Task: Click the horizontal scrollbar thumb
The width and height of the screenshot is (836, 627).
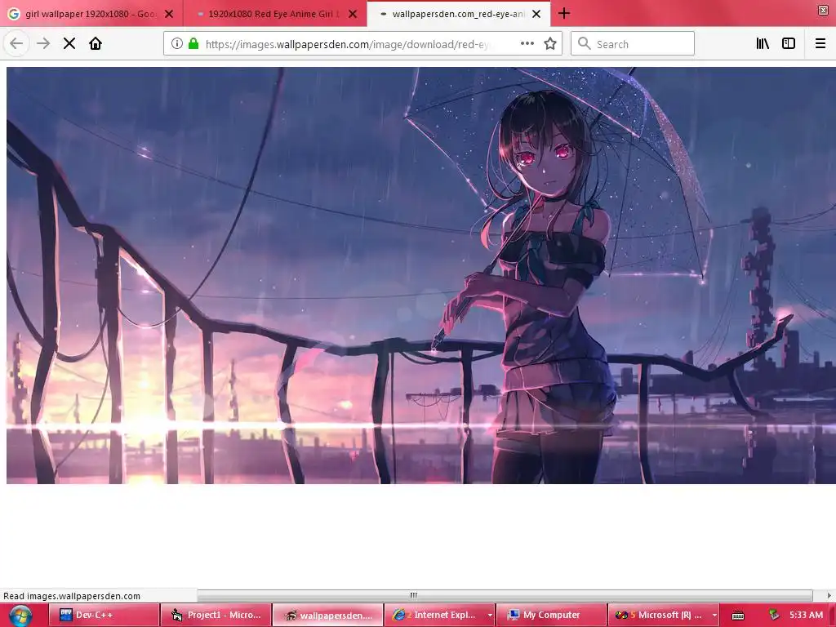Action: [x=414, y=595]
